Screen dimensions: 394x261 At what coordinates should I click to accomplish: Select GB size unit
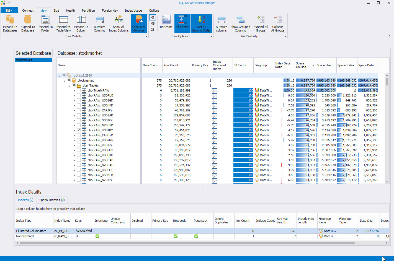coord(152,30)
